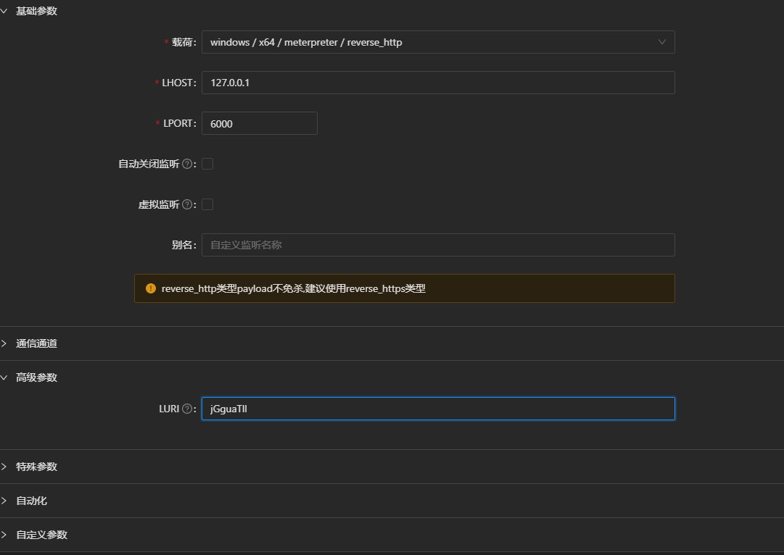The height and width of the screenshot is (555, 784).
Task: Click the 别名 alias input field
Action: (438, 245)
